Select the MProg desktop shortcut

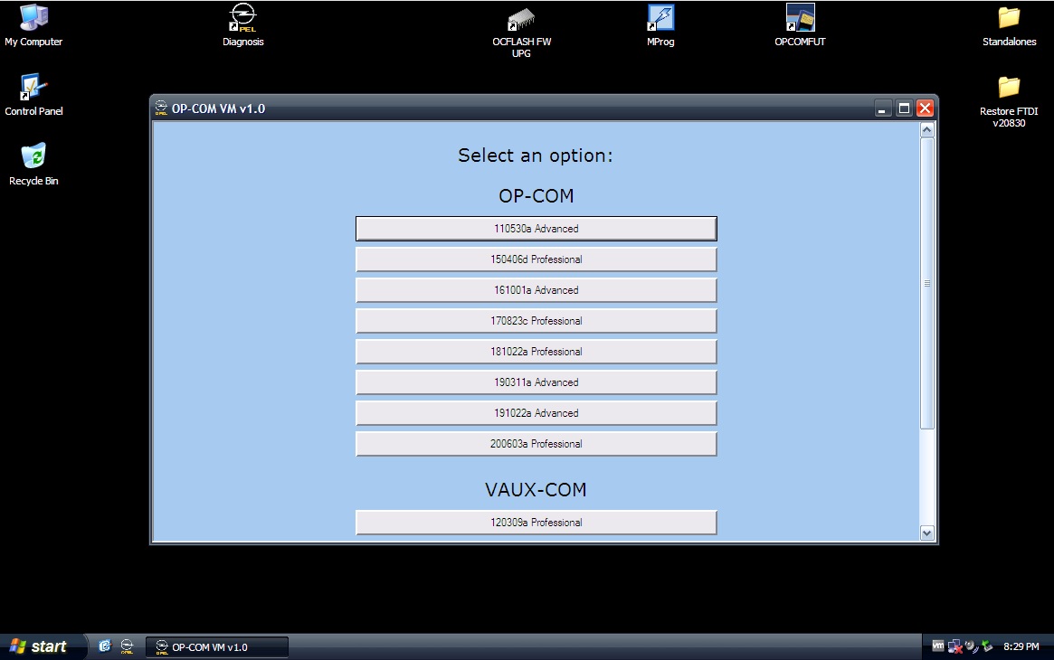click(660, 25)
